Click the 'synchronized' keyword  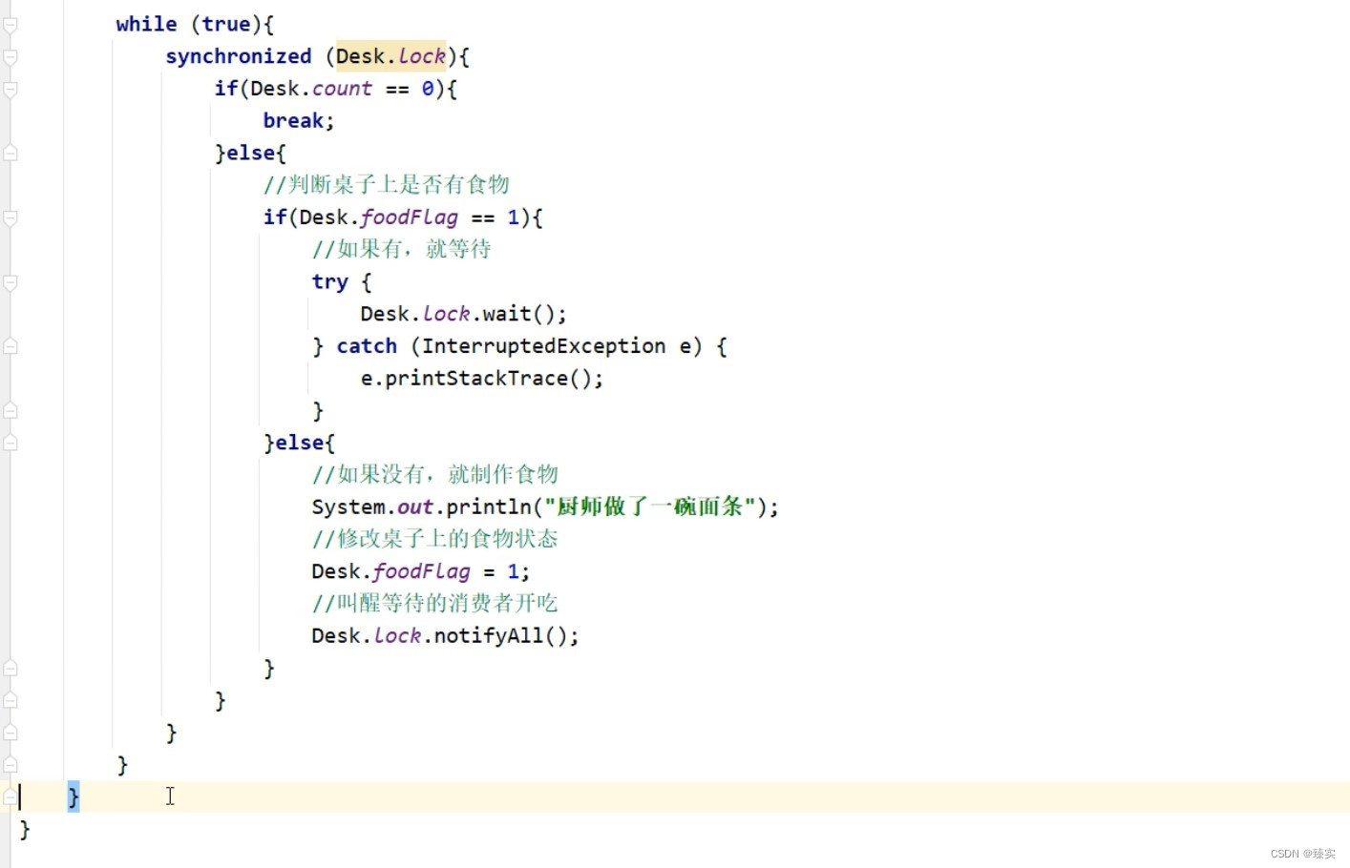[x=239, y=56]
